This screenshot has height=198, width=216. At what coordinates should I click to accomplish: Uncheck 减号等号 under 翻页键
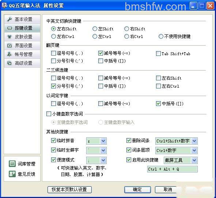click(x=101, y=53)
